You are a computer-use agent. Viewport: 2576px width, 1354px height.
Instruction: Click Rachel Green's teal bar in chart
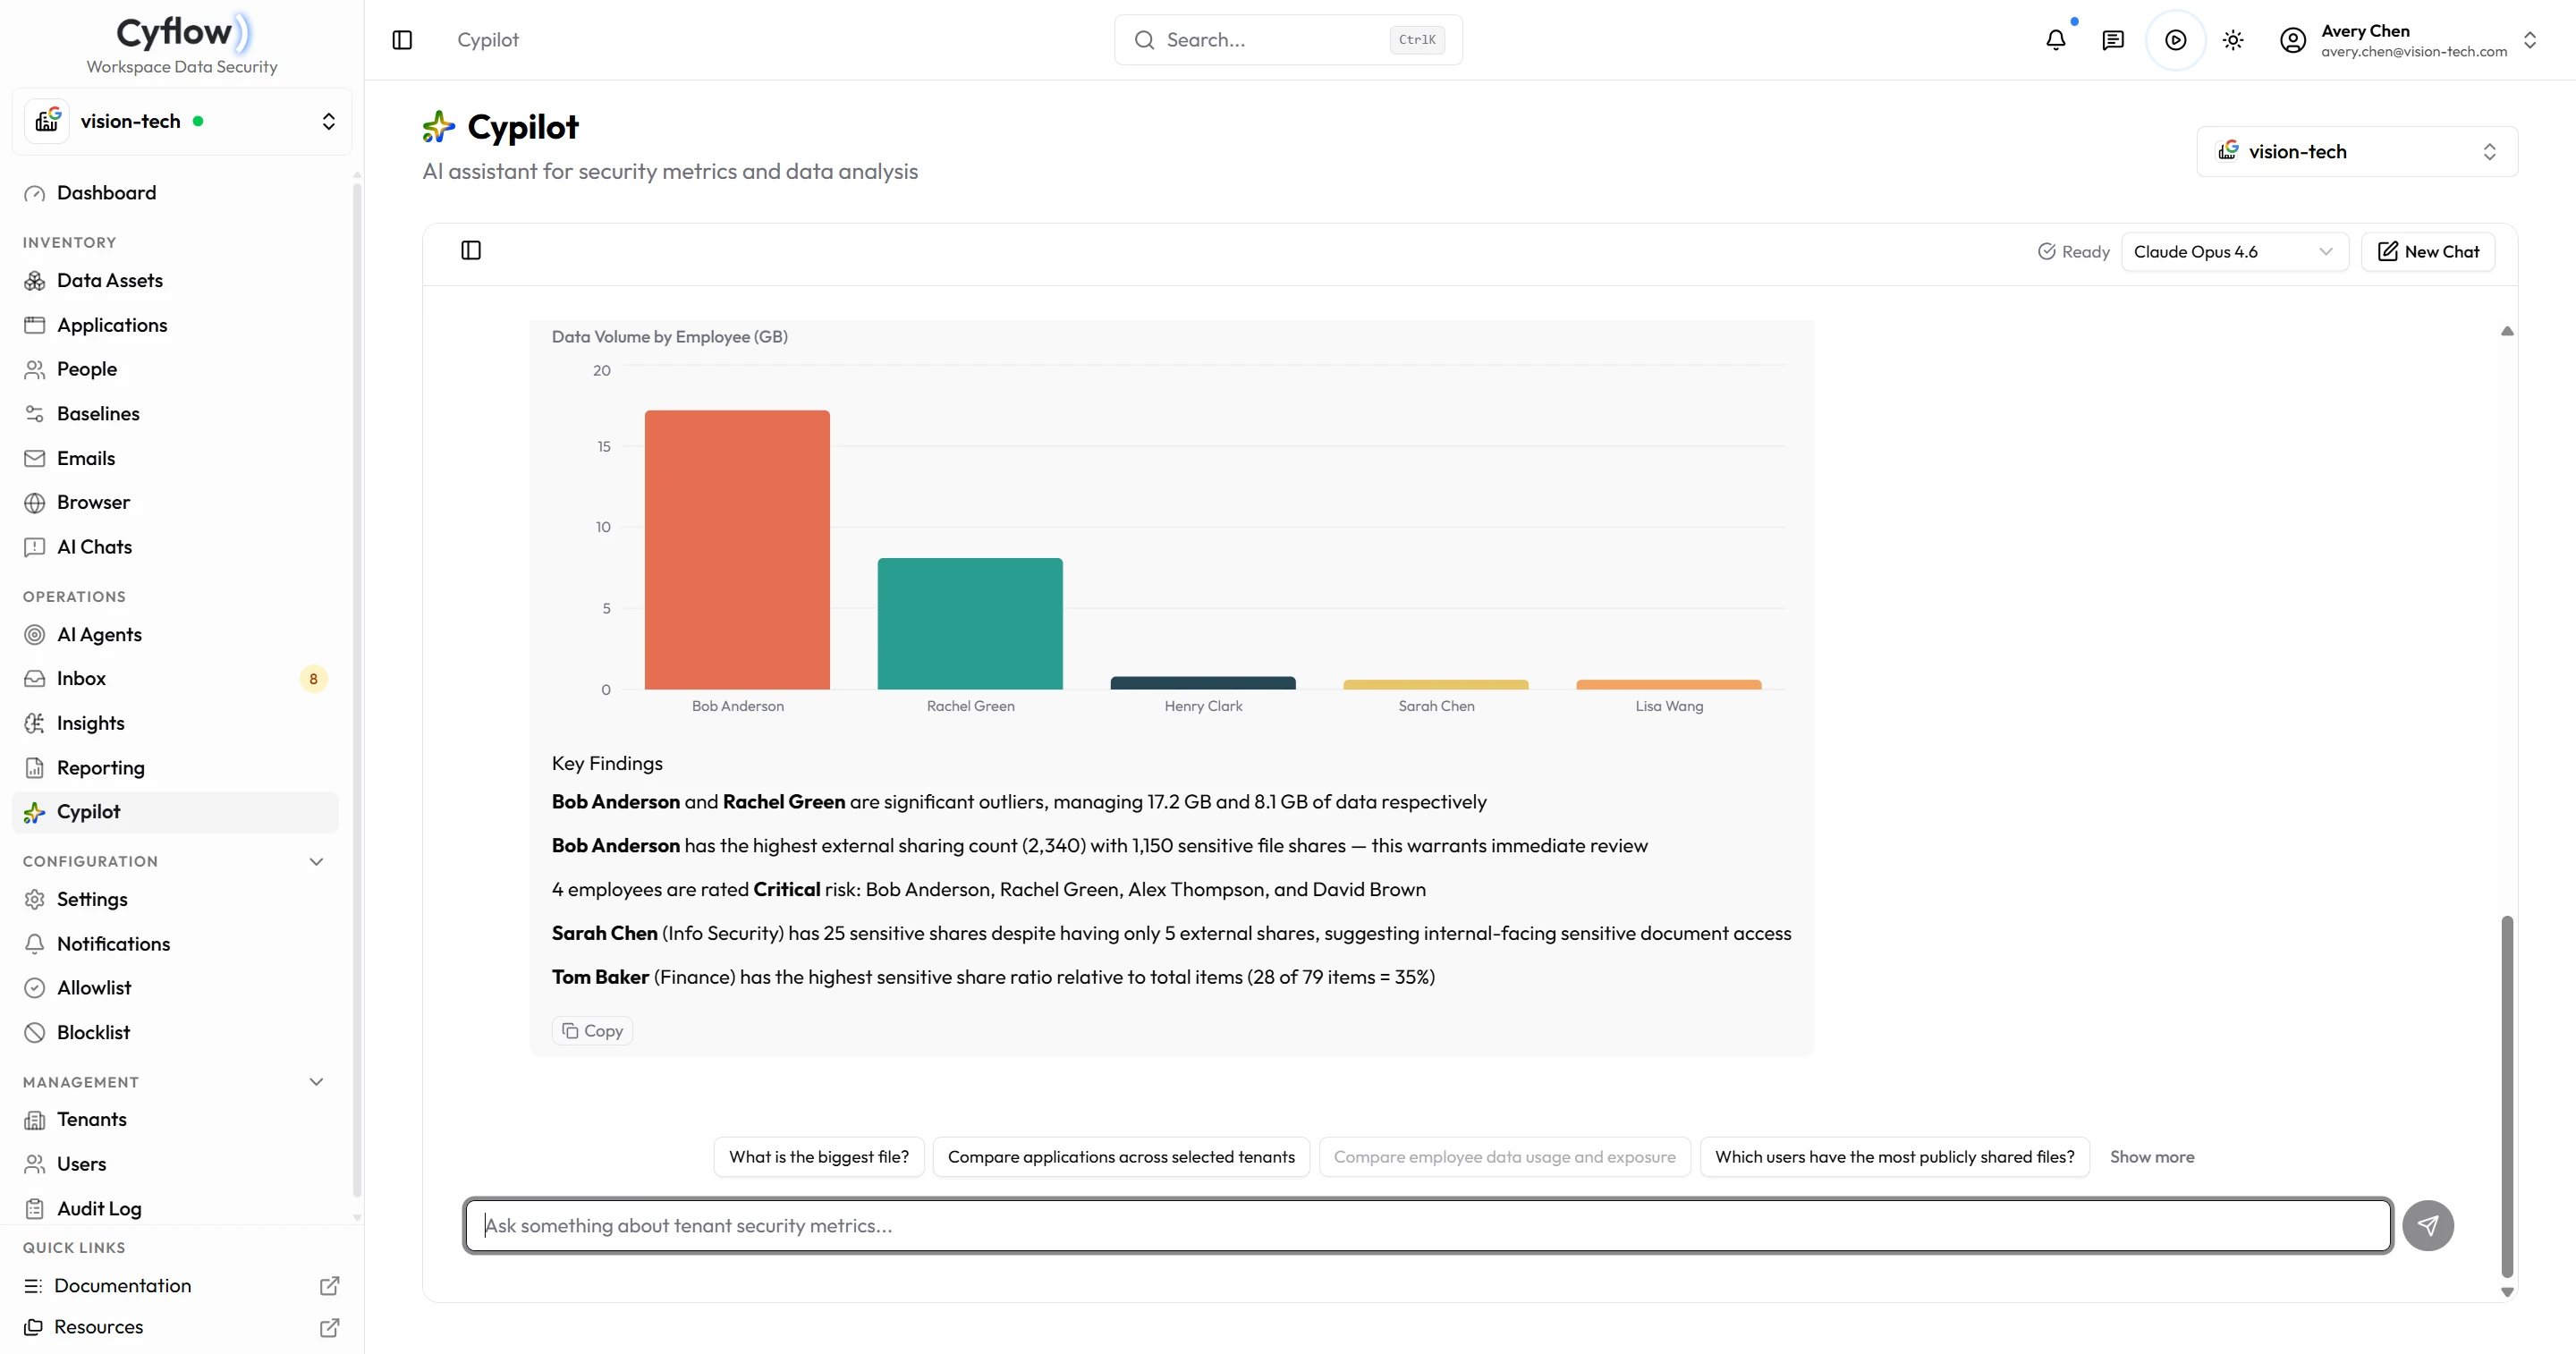click(970, 623)
